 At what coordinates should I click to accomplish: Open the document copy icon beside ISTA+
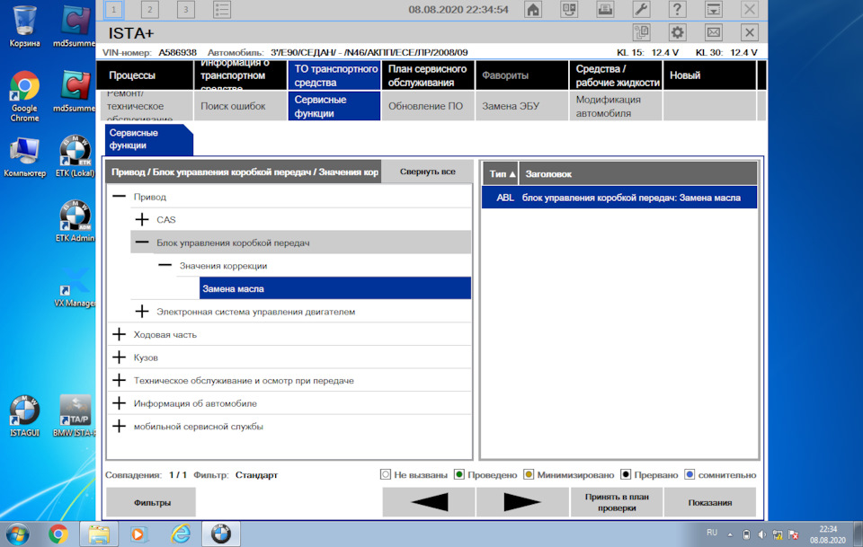642,32
